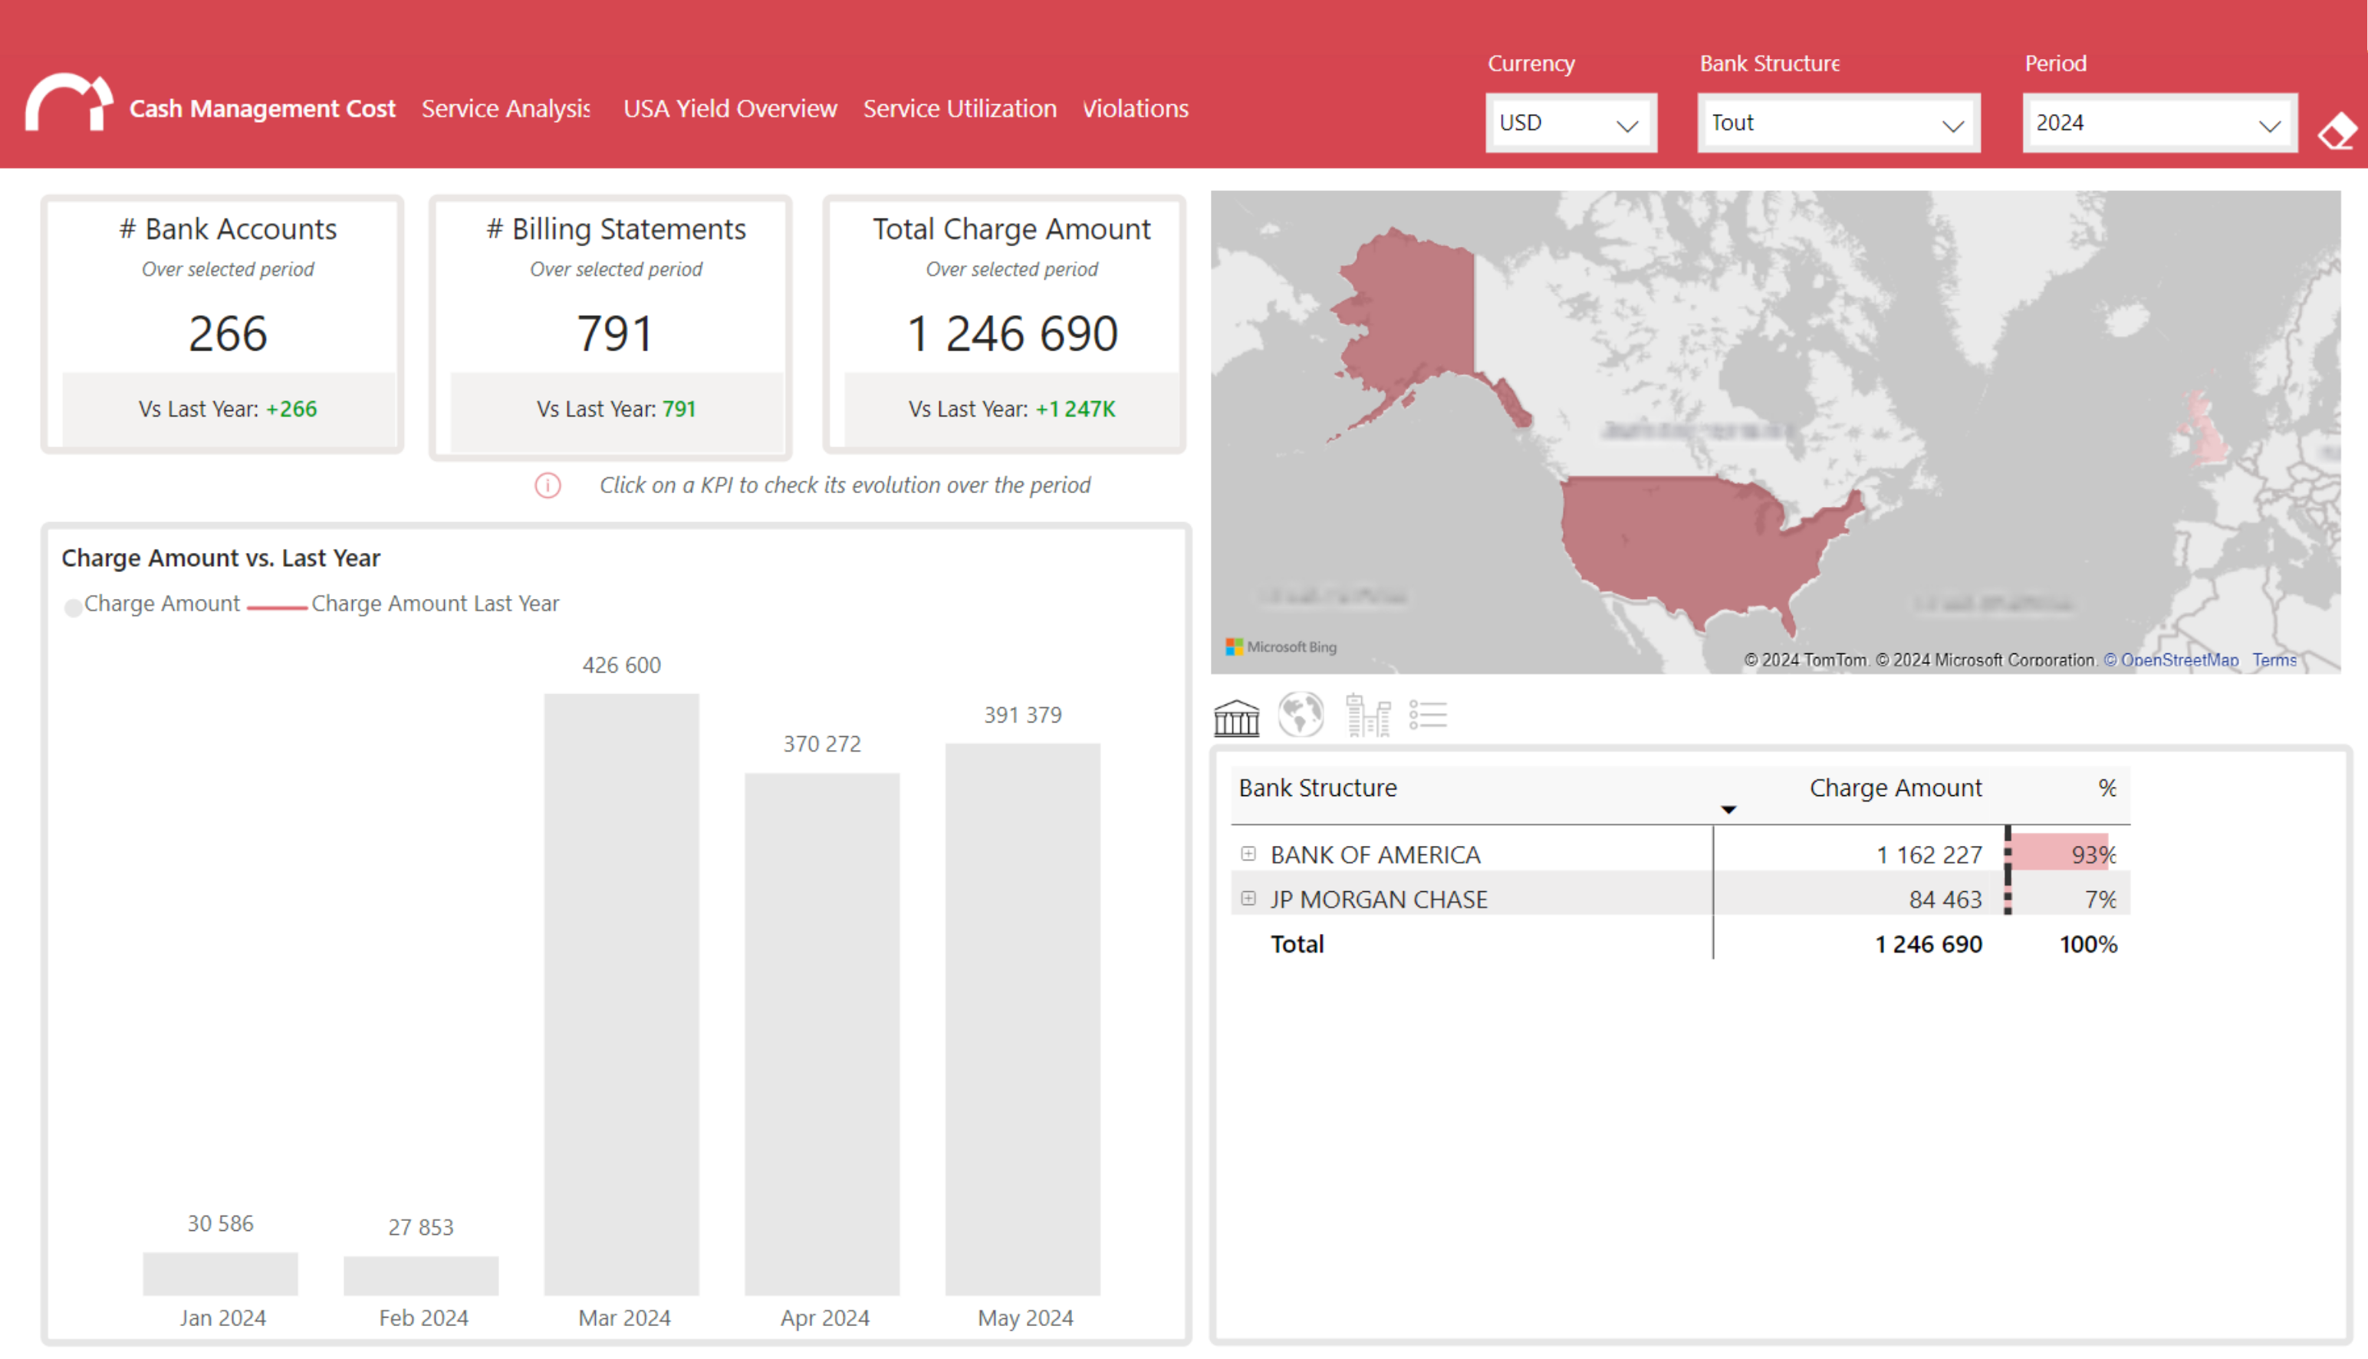
Task: Clear filters with the eraser icon
Action: click(2337, 132)
